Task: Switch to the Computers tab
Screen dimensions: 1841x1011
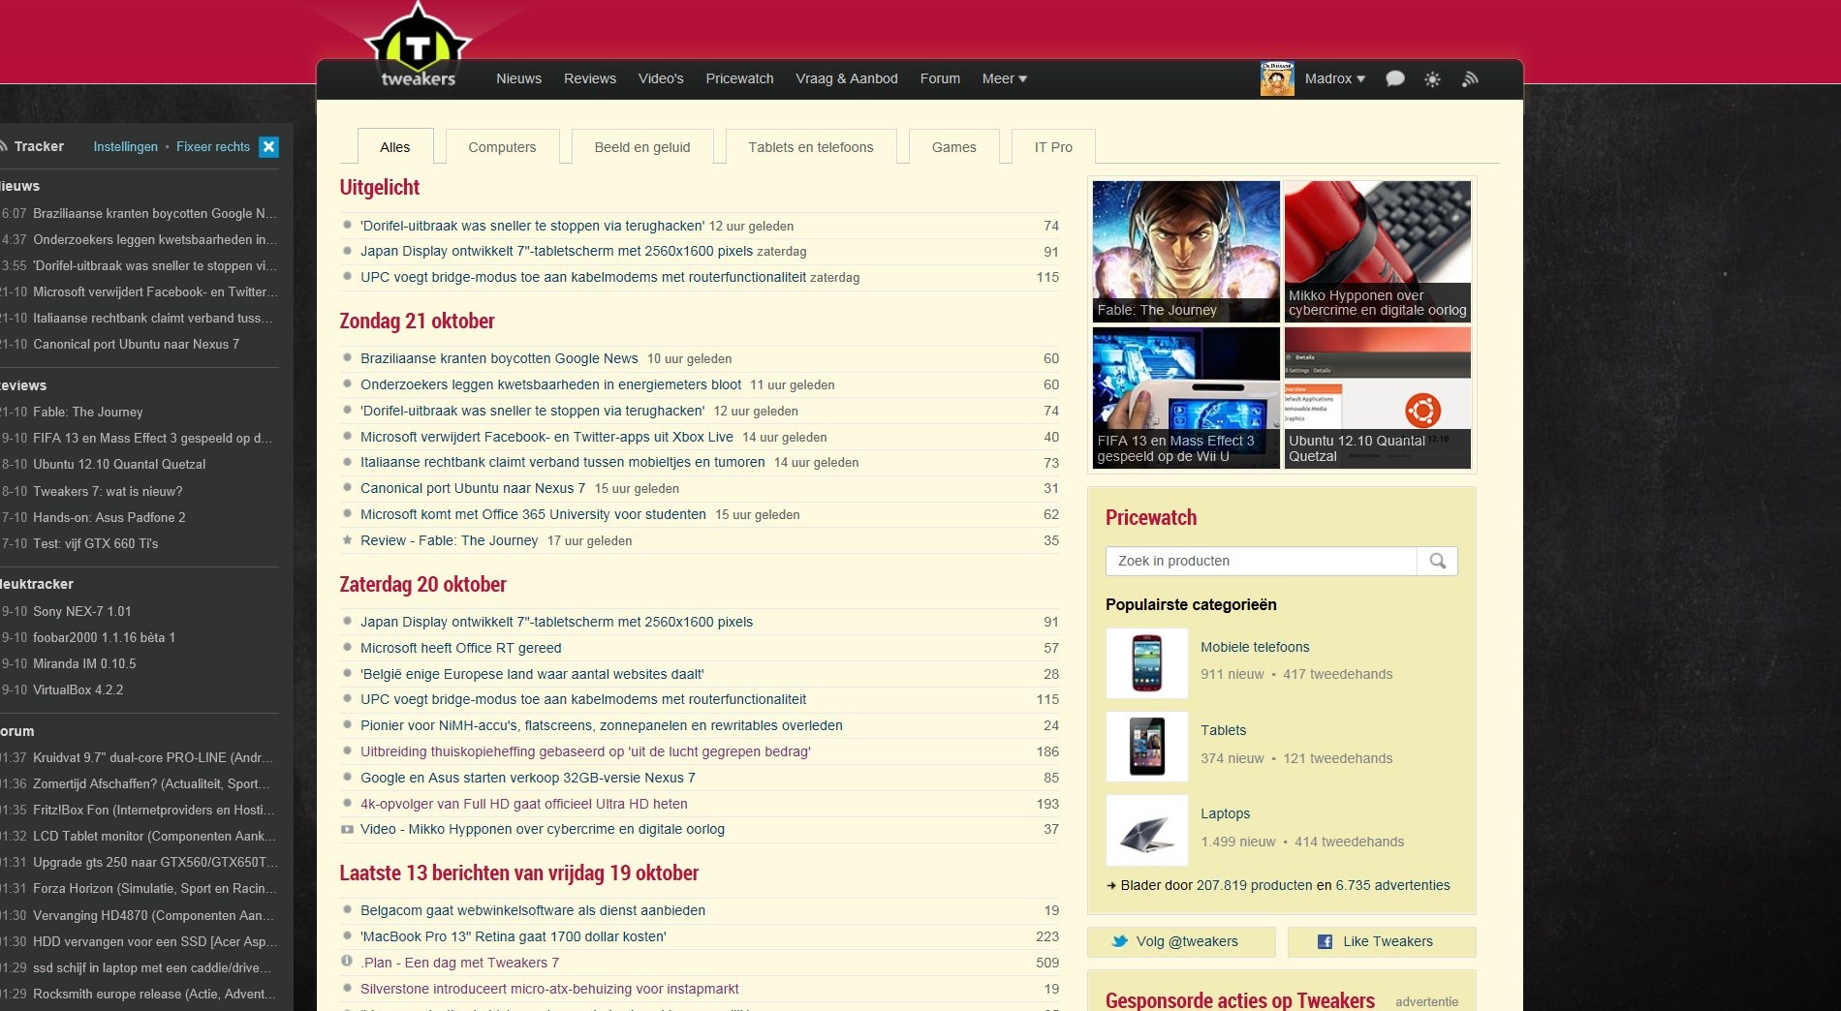Action: coord(502,146)
